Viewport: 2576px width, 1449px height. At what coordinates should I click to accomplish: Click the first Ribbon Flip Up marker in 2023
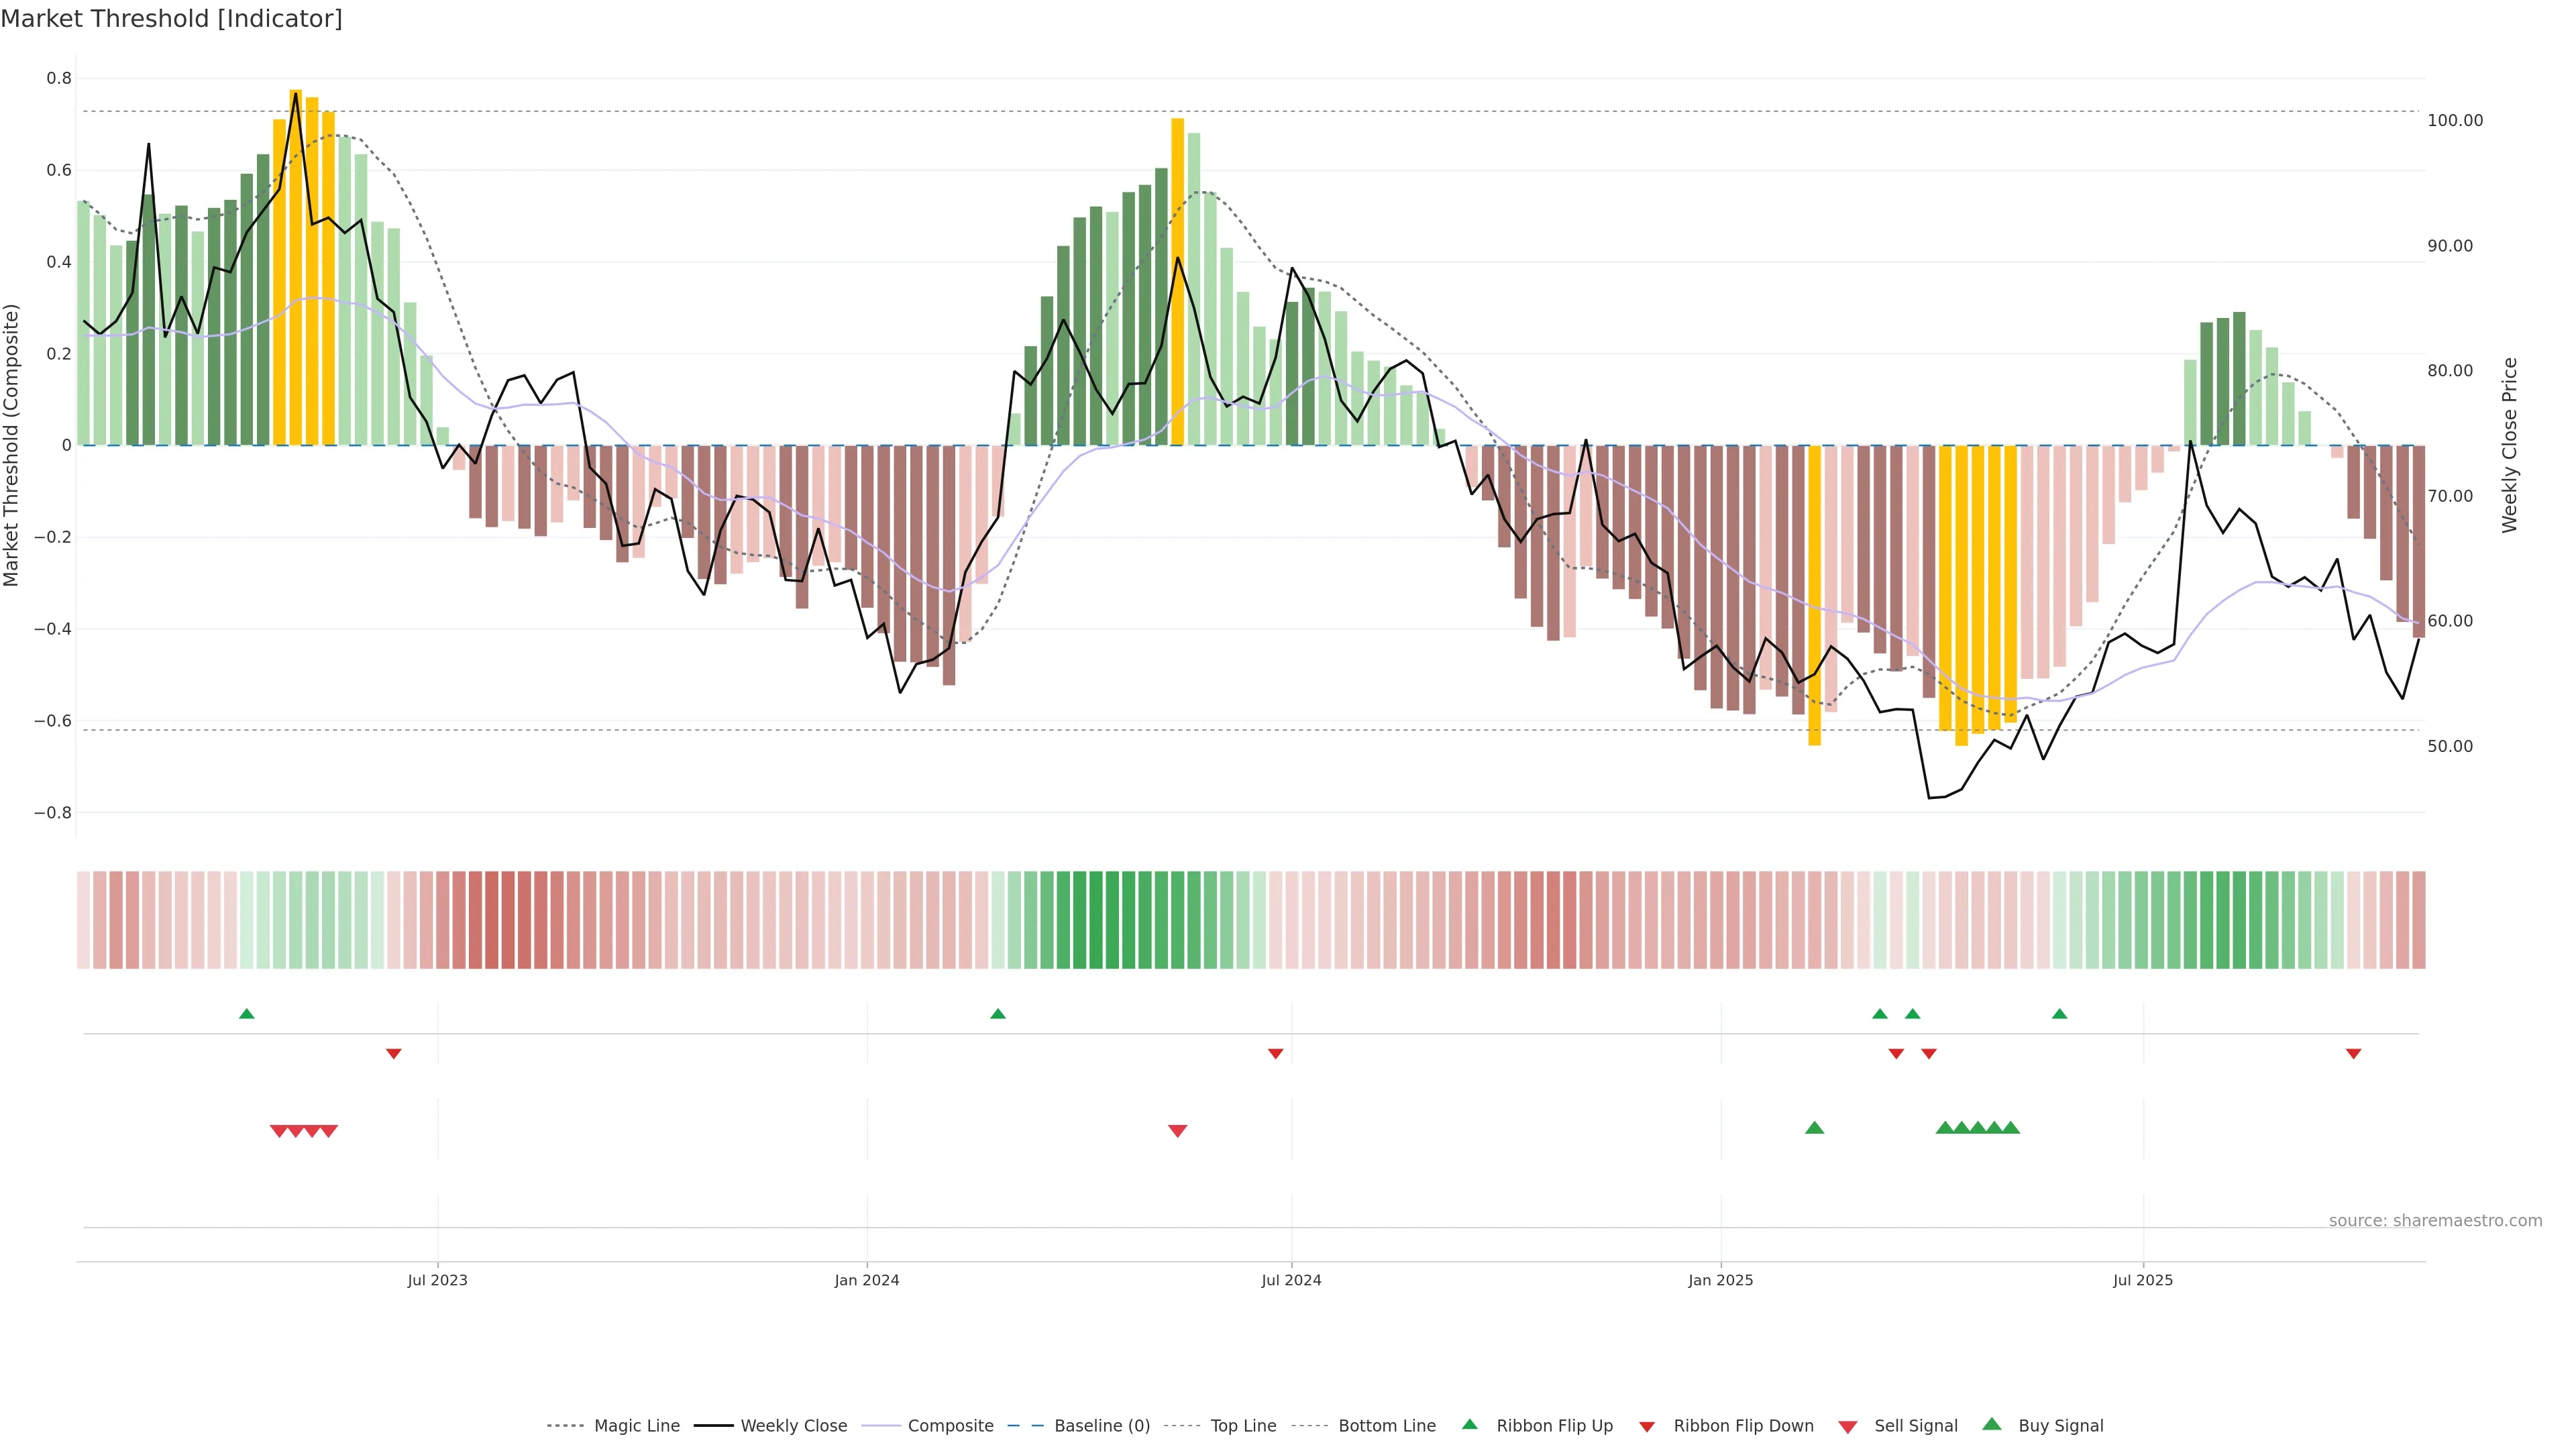(x=247, y=1014)
